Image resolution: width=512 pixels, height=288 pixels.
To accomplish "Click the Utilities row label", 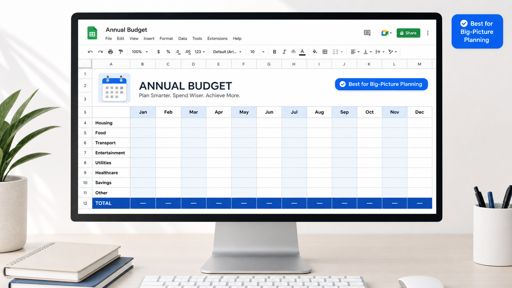I will [103, 163].
